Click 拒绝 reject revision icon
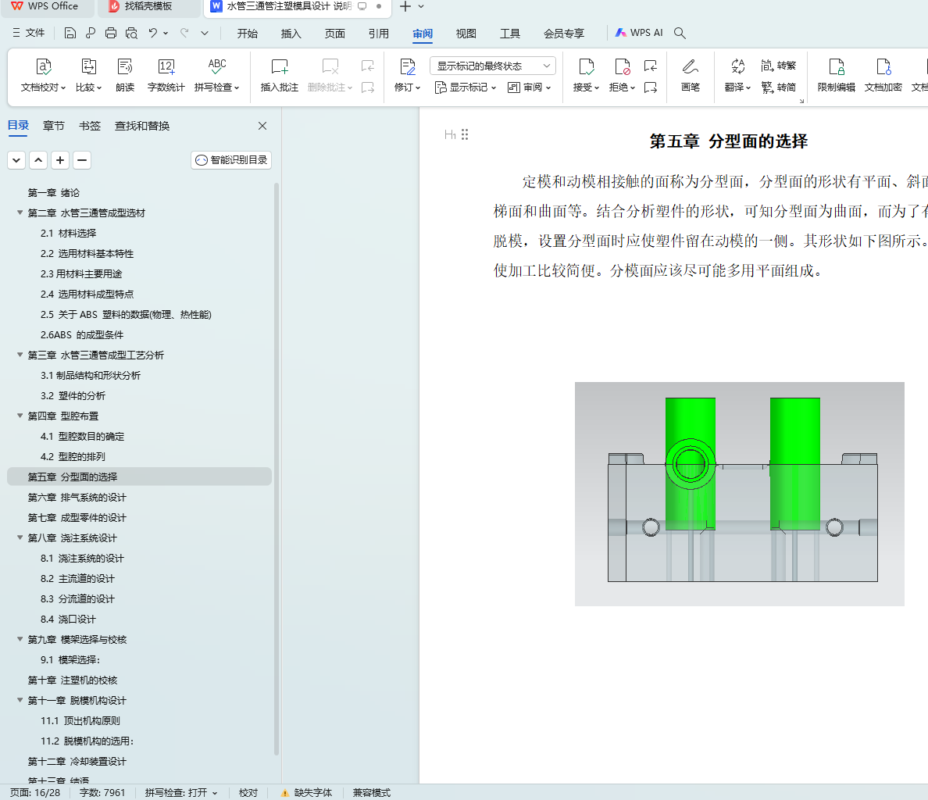 click(x=622, y=66)
